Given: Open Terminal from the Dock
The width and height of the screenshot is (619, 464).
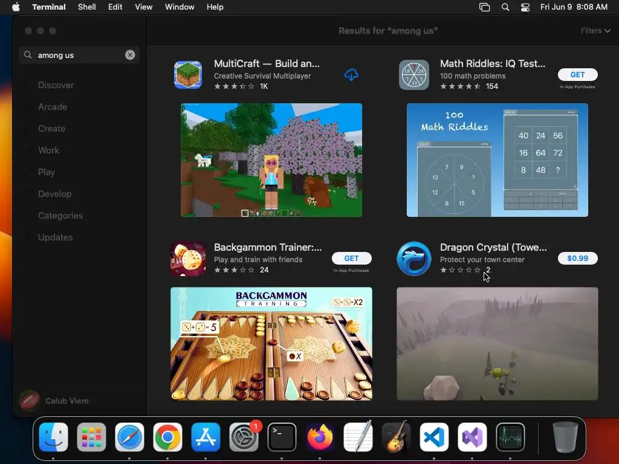Looking at the screenshot, I should click(x=282, y=437).
